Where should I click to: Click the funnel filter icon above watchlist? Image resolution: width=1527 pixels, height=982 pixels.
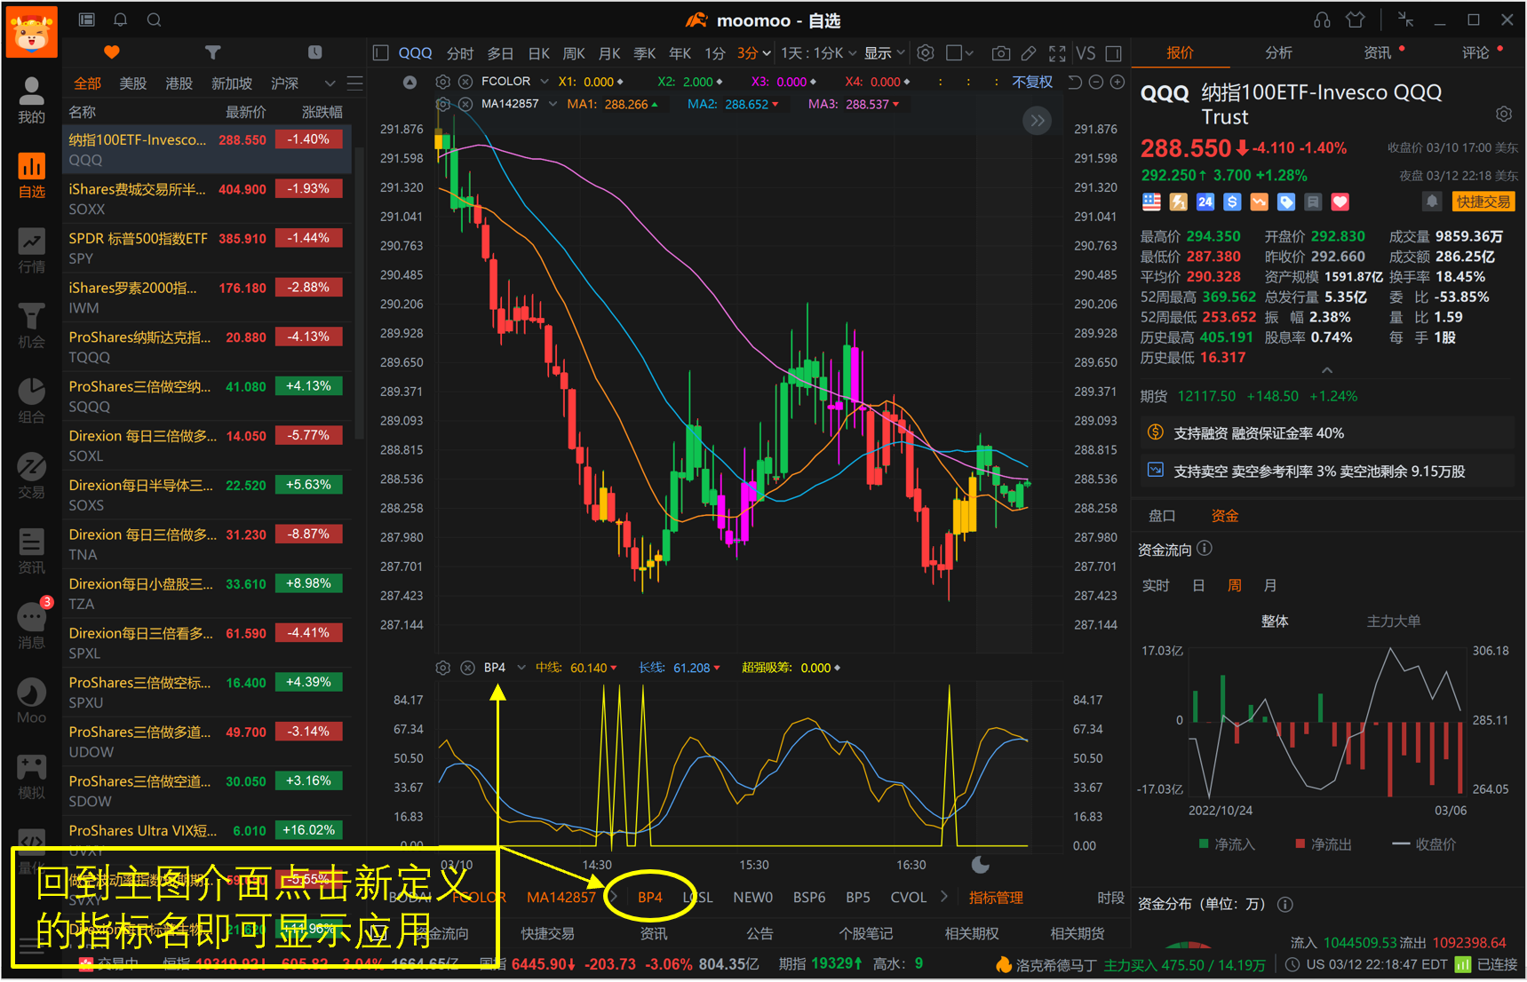coord(212,52)
